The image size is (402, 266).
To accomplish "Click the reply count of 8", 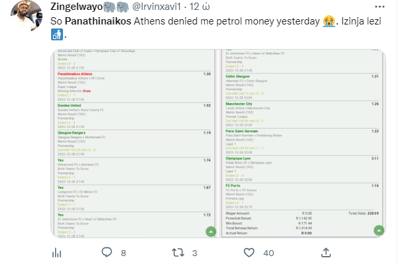I will pyautogui.click(x=123, y=252).
